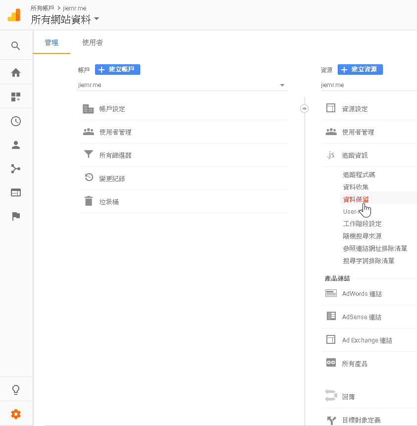Expand the 所有網站資料 view dropdown

(96, 19)
